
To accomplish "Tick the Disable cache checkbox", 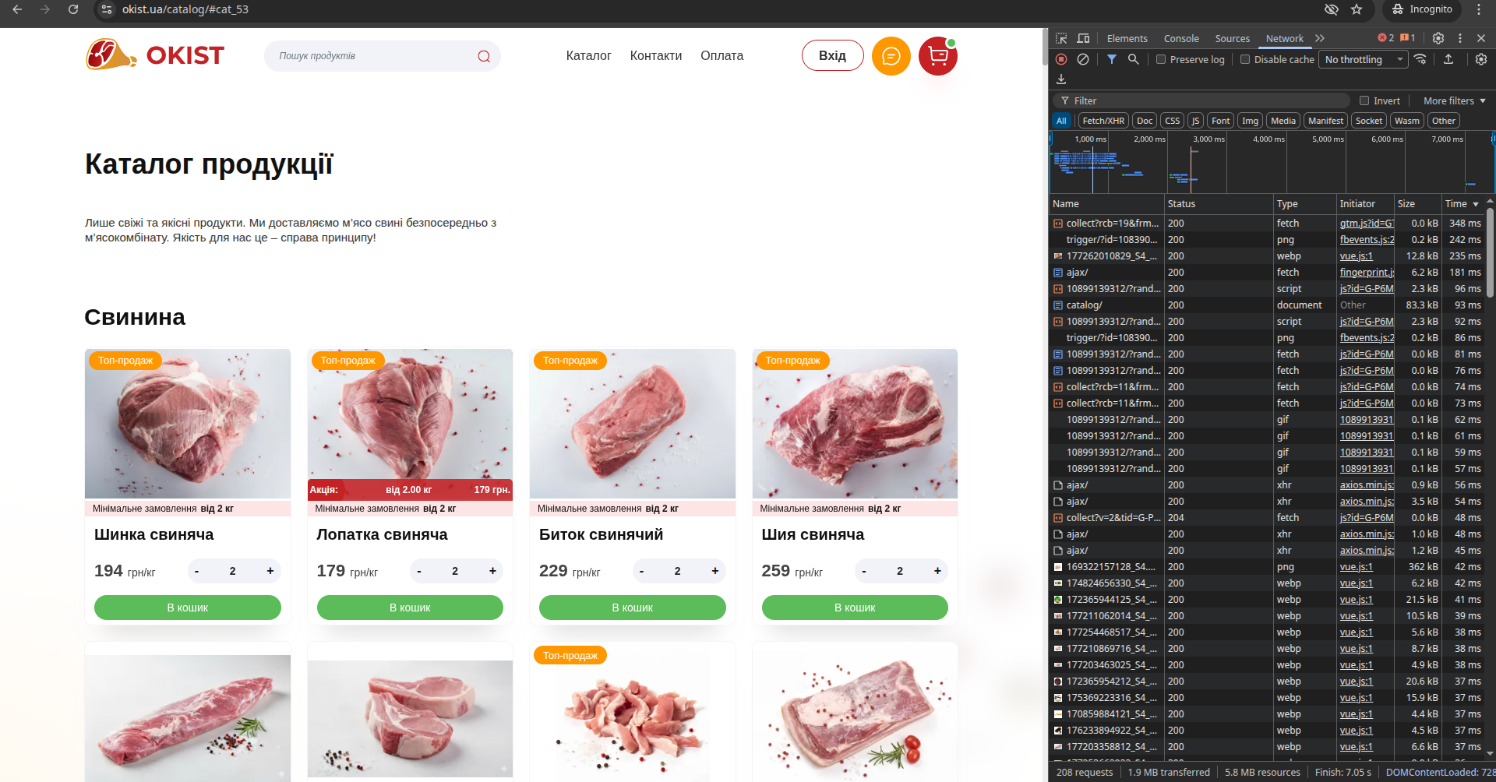I will coord(1245,59).
